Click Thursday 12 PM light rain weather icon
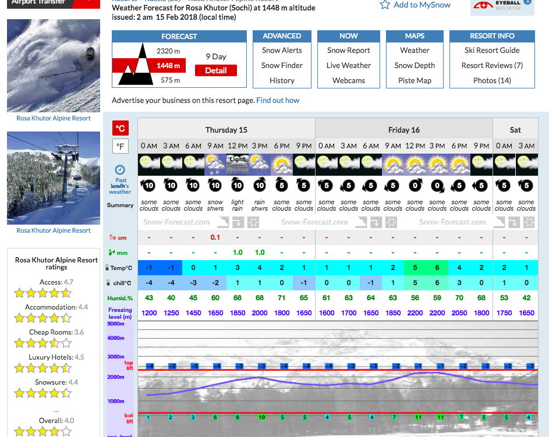549x437 pixels. (x=238, y=165)
